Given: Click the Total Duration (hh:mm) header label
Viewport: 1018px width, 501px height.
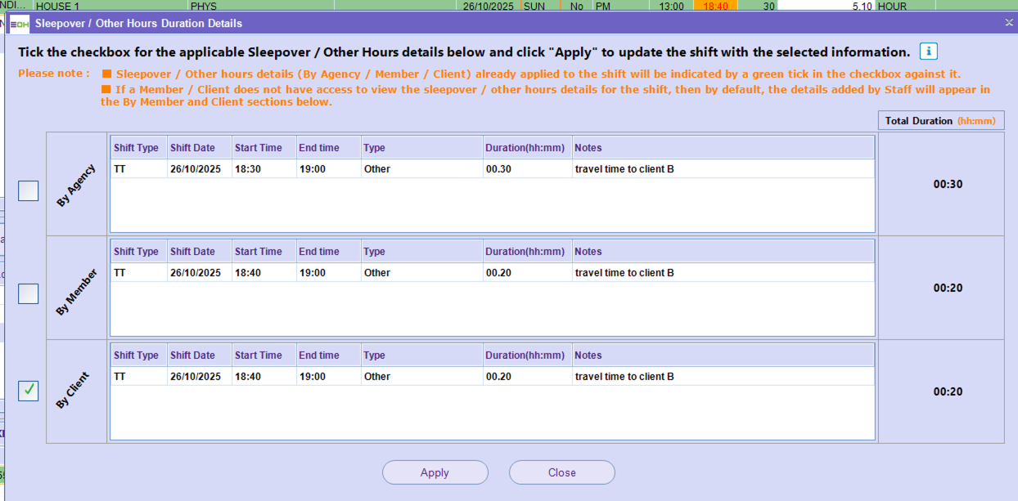Looking at the screenshot, I should (940, 121).
